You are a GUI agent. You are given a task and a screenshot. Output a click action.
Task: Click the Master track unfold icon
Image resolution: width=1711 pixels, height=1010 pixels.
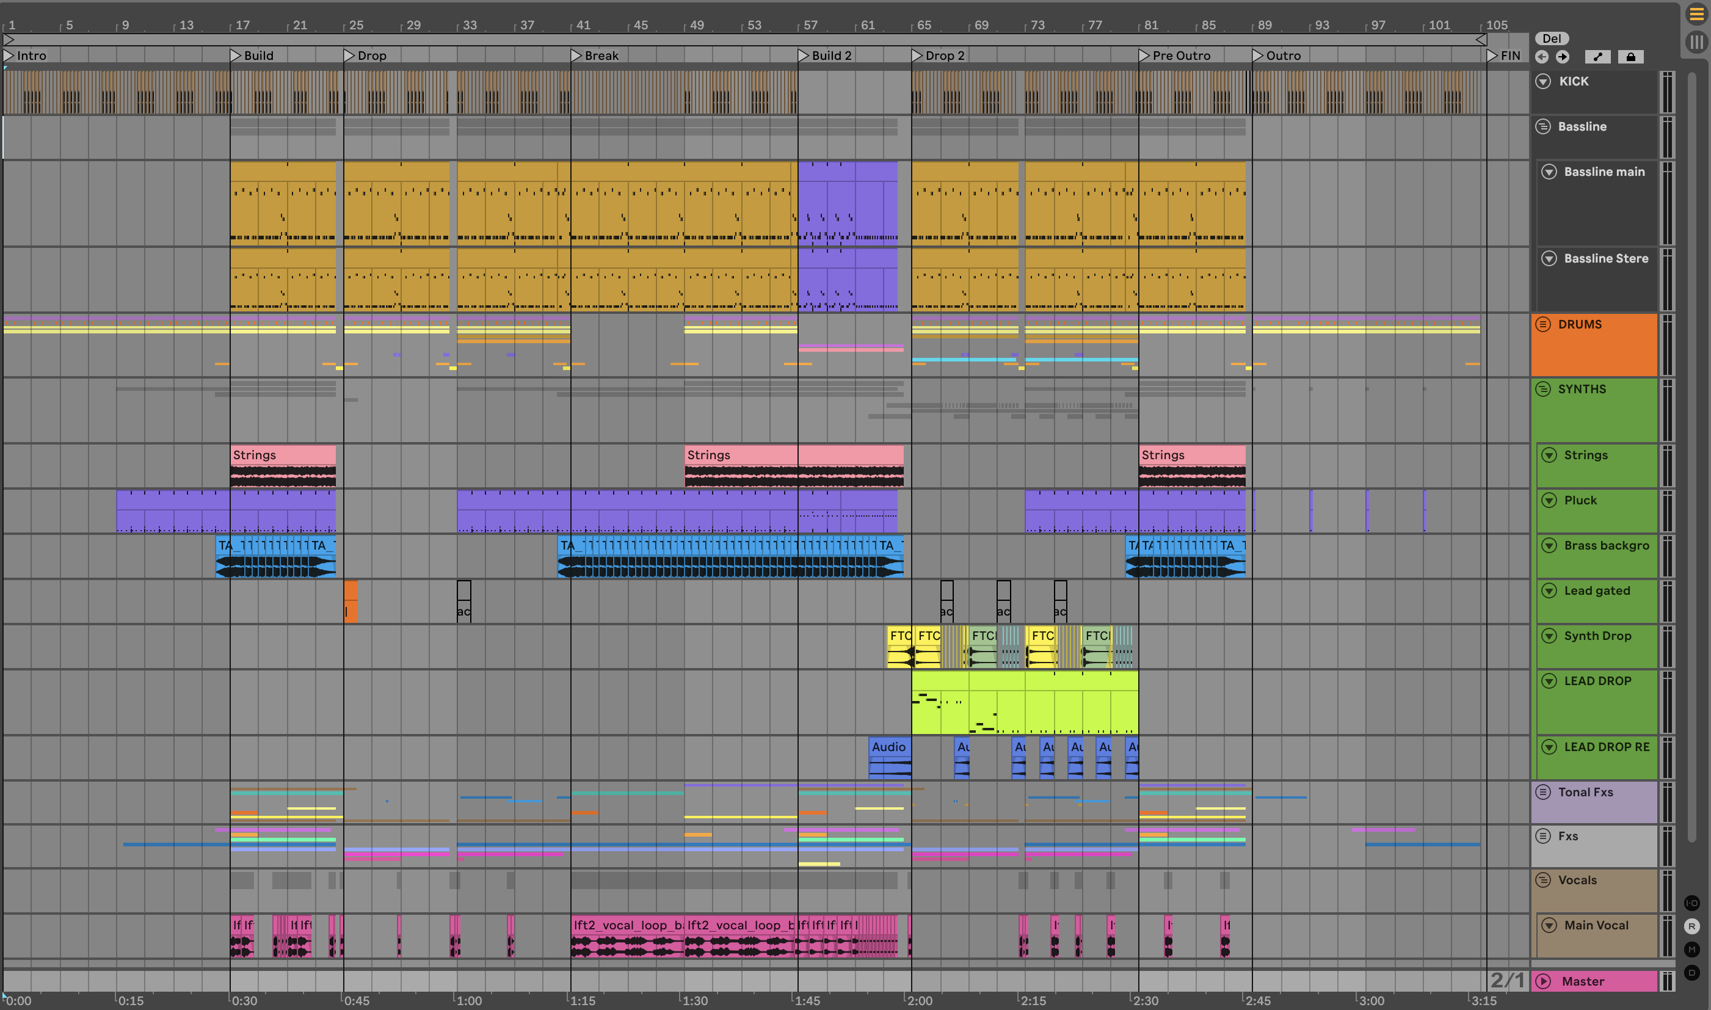pyautogui.click(x=1543, y=981)
